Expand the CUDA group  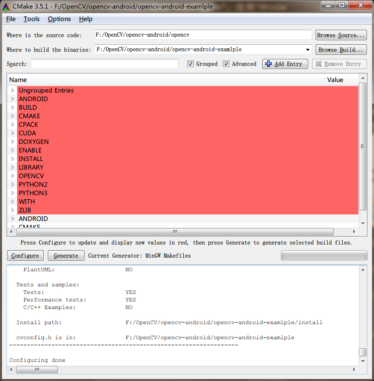coord(13,133)
